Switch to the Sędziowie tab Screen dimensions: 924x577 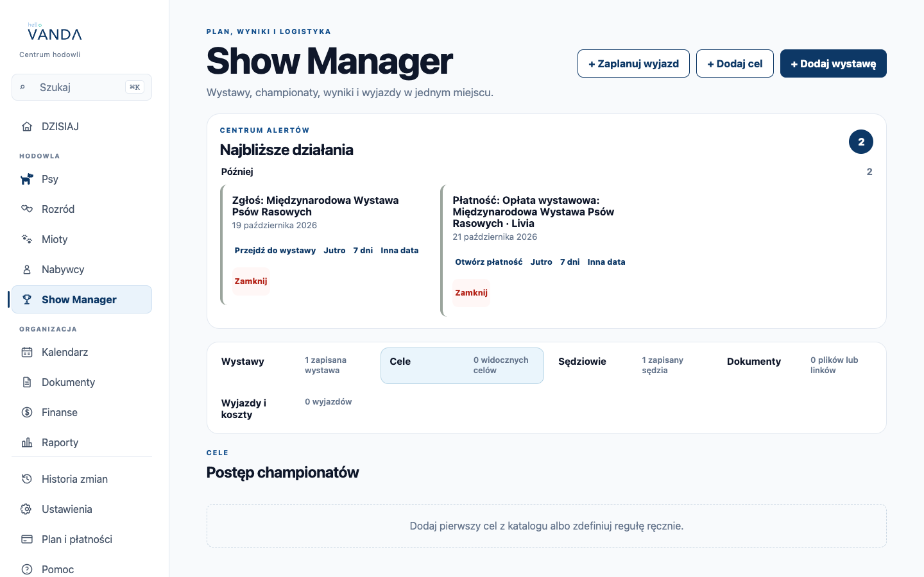(x=631, y=365)
